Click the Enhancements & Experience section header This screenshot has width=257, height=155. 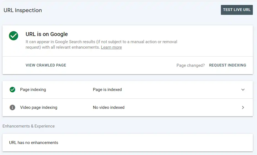28,126
